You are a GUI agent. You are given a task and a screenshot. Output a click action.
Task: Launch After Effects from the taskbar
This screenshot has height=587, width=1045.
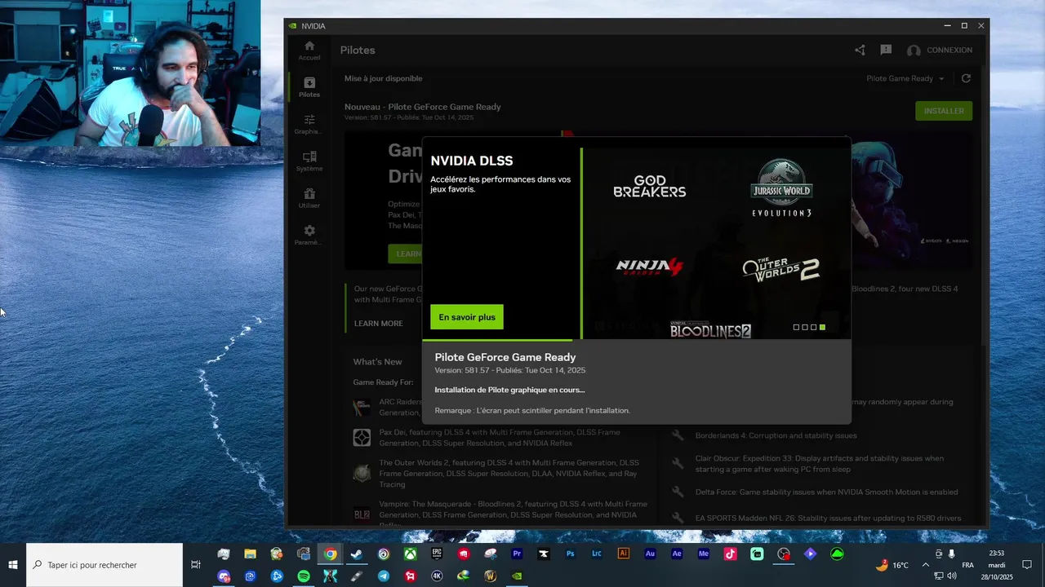pos(677,554)
